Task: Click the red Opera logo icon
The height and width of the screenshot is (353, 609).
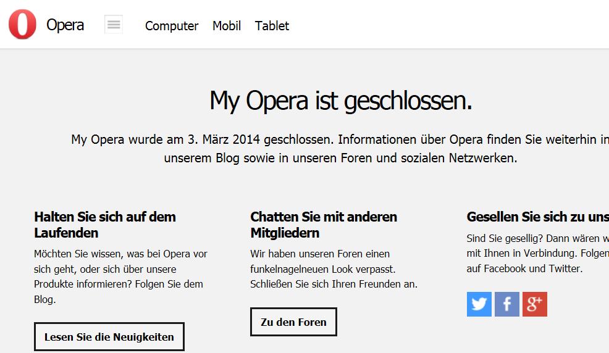Action: point(22,25)
